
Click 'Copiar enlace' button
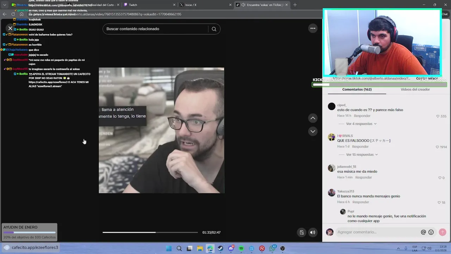[x=427, y=78]
